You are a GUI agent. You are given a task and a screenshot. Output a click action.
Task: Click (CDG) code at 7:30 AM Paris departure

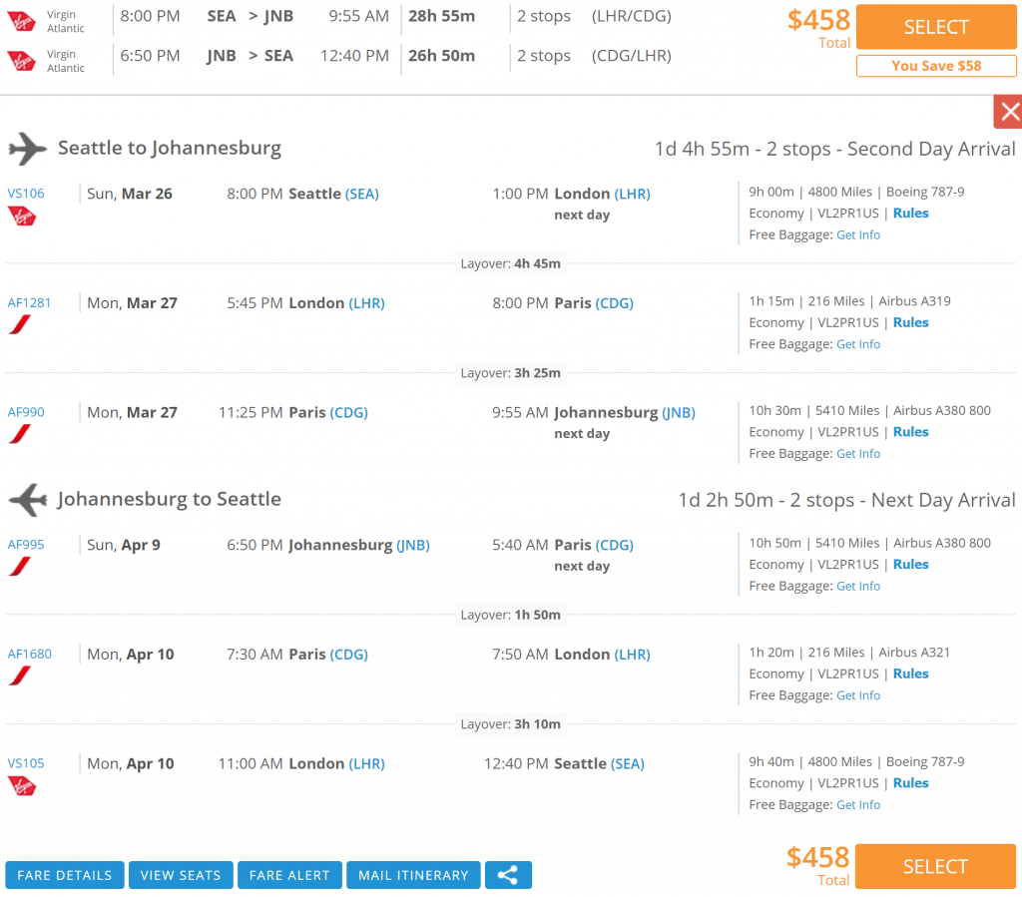click(x=348, y=655)
